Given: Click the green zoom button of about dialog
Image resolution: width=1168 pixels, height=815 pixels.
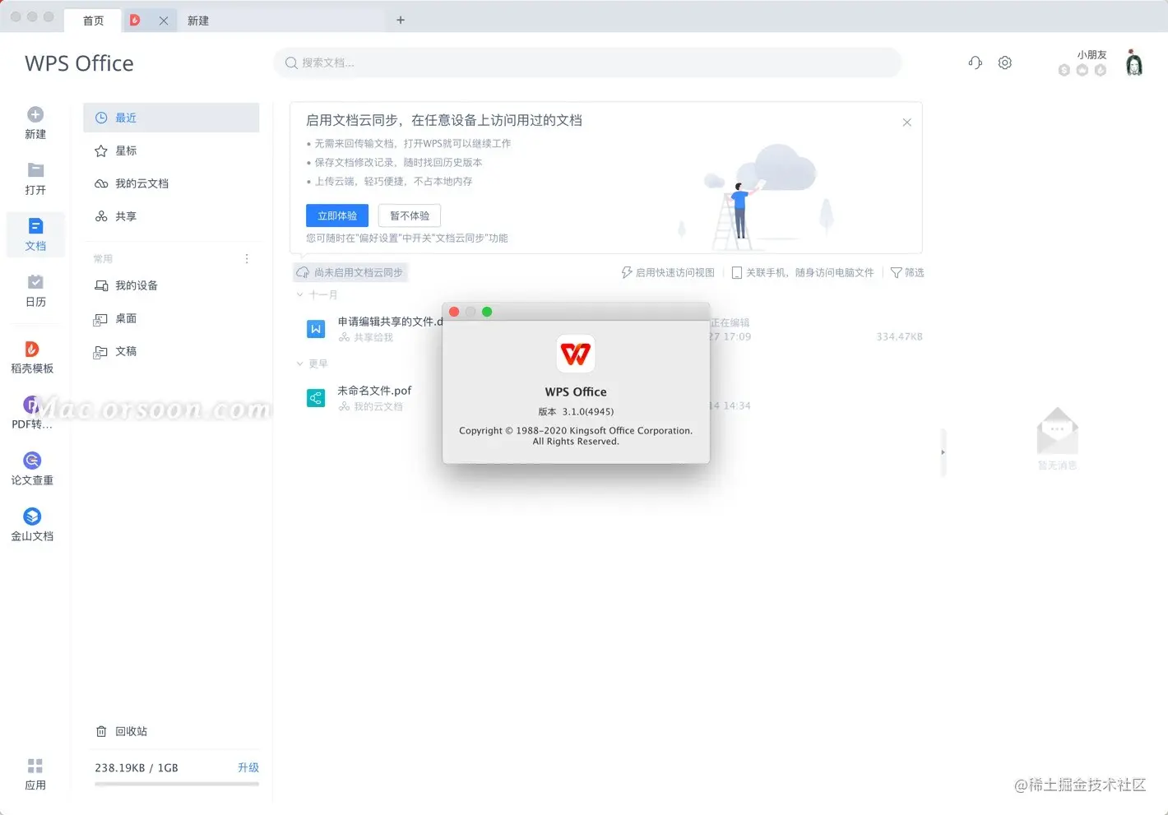Looking at the screenshot, I should click(x=487, y=312).
